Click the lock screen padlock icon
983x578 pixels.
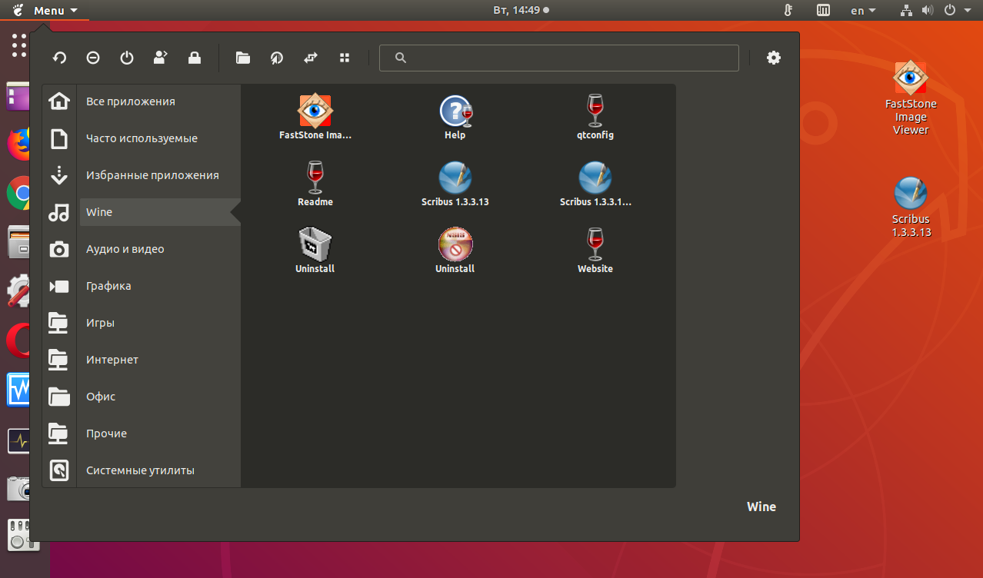coord(195,58)
